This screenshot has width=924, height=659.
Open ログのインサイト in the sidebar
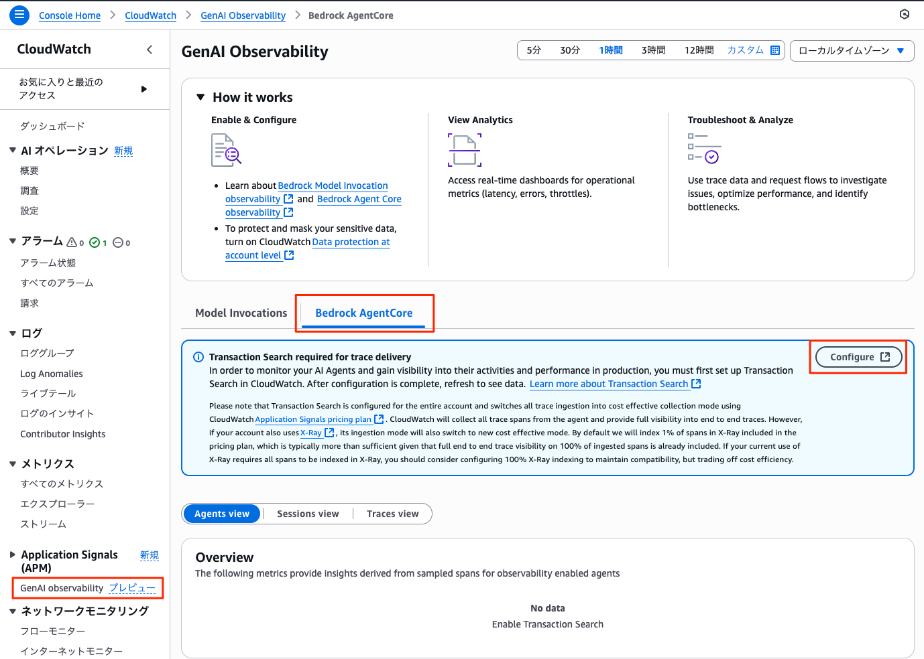tap(57, 413)
